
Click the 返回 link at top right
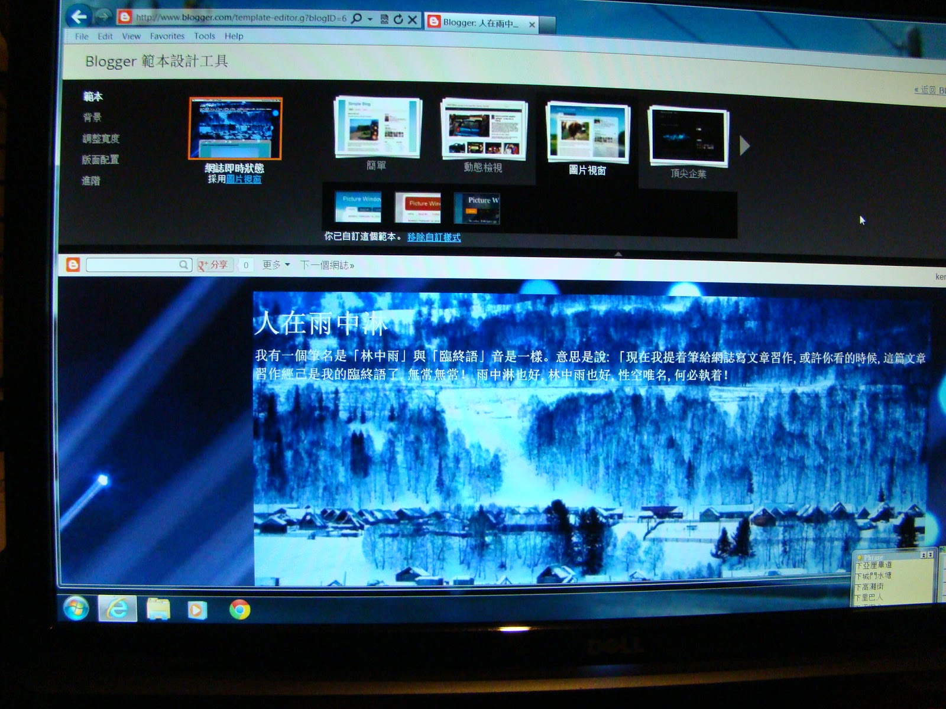pos(929,90)
